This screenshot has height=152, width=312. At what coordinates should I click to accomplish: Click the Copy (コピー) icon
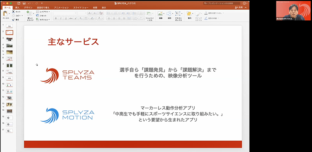tap(14, 16)
